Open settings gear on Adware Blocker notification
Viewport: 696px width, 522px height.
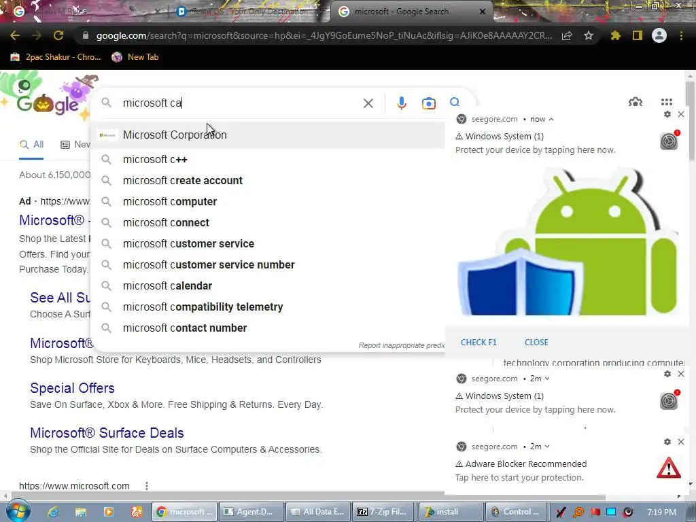coord(667,442)
